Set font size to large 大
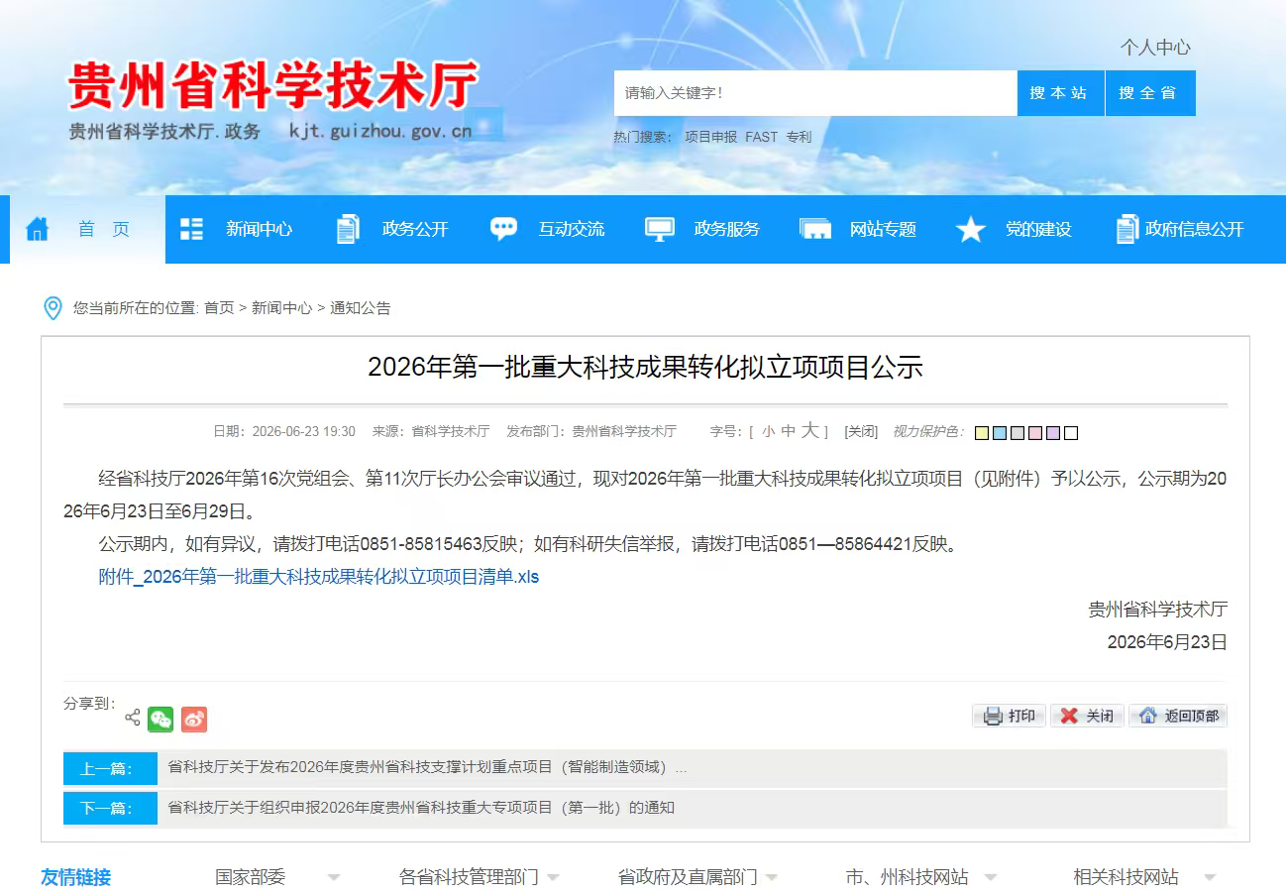Viewport: 1286px width, 893px height. (810, 430)
